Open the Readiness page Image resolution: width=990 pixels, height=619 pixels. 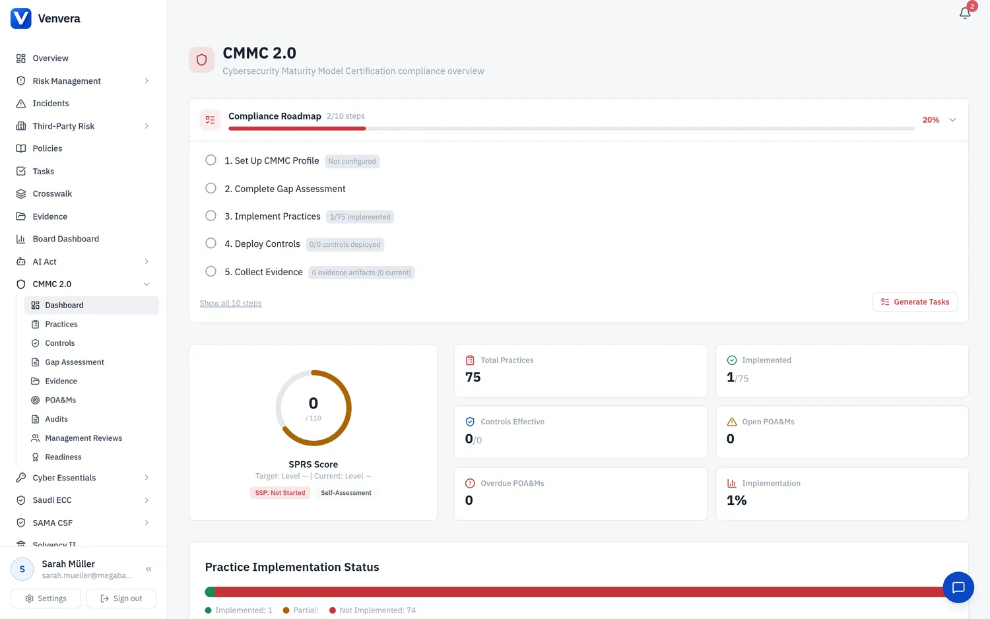92,457
